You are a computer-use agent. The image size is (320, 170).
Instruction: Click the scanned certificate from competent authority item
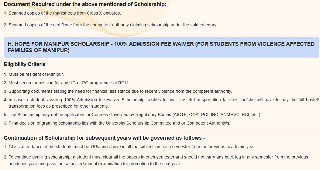coord(110,25)
